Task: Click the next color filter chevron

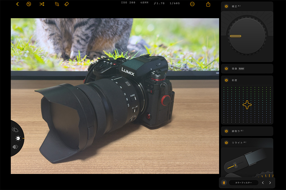Action: click(269, 182)
